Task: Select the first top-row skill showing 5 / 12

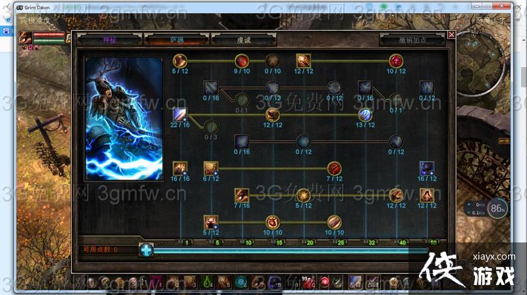Action: point(180,61)
